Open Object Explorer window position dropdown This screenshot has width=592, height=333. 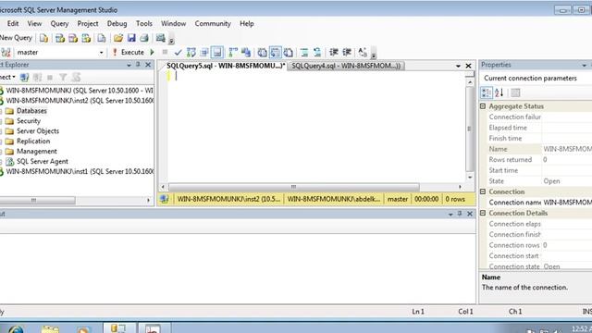click(129, 65)
